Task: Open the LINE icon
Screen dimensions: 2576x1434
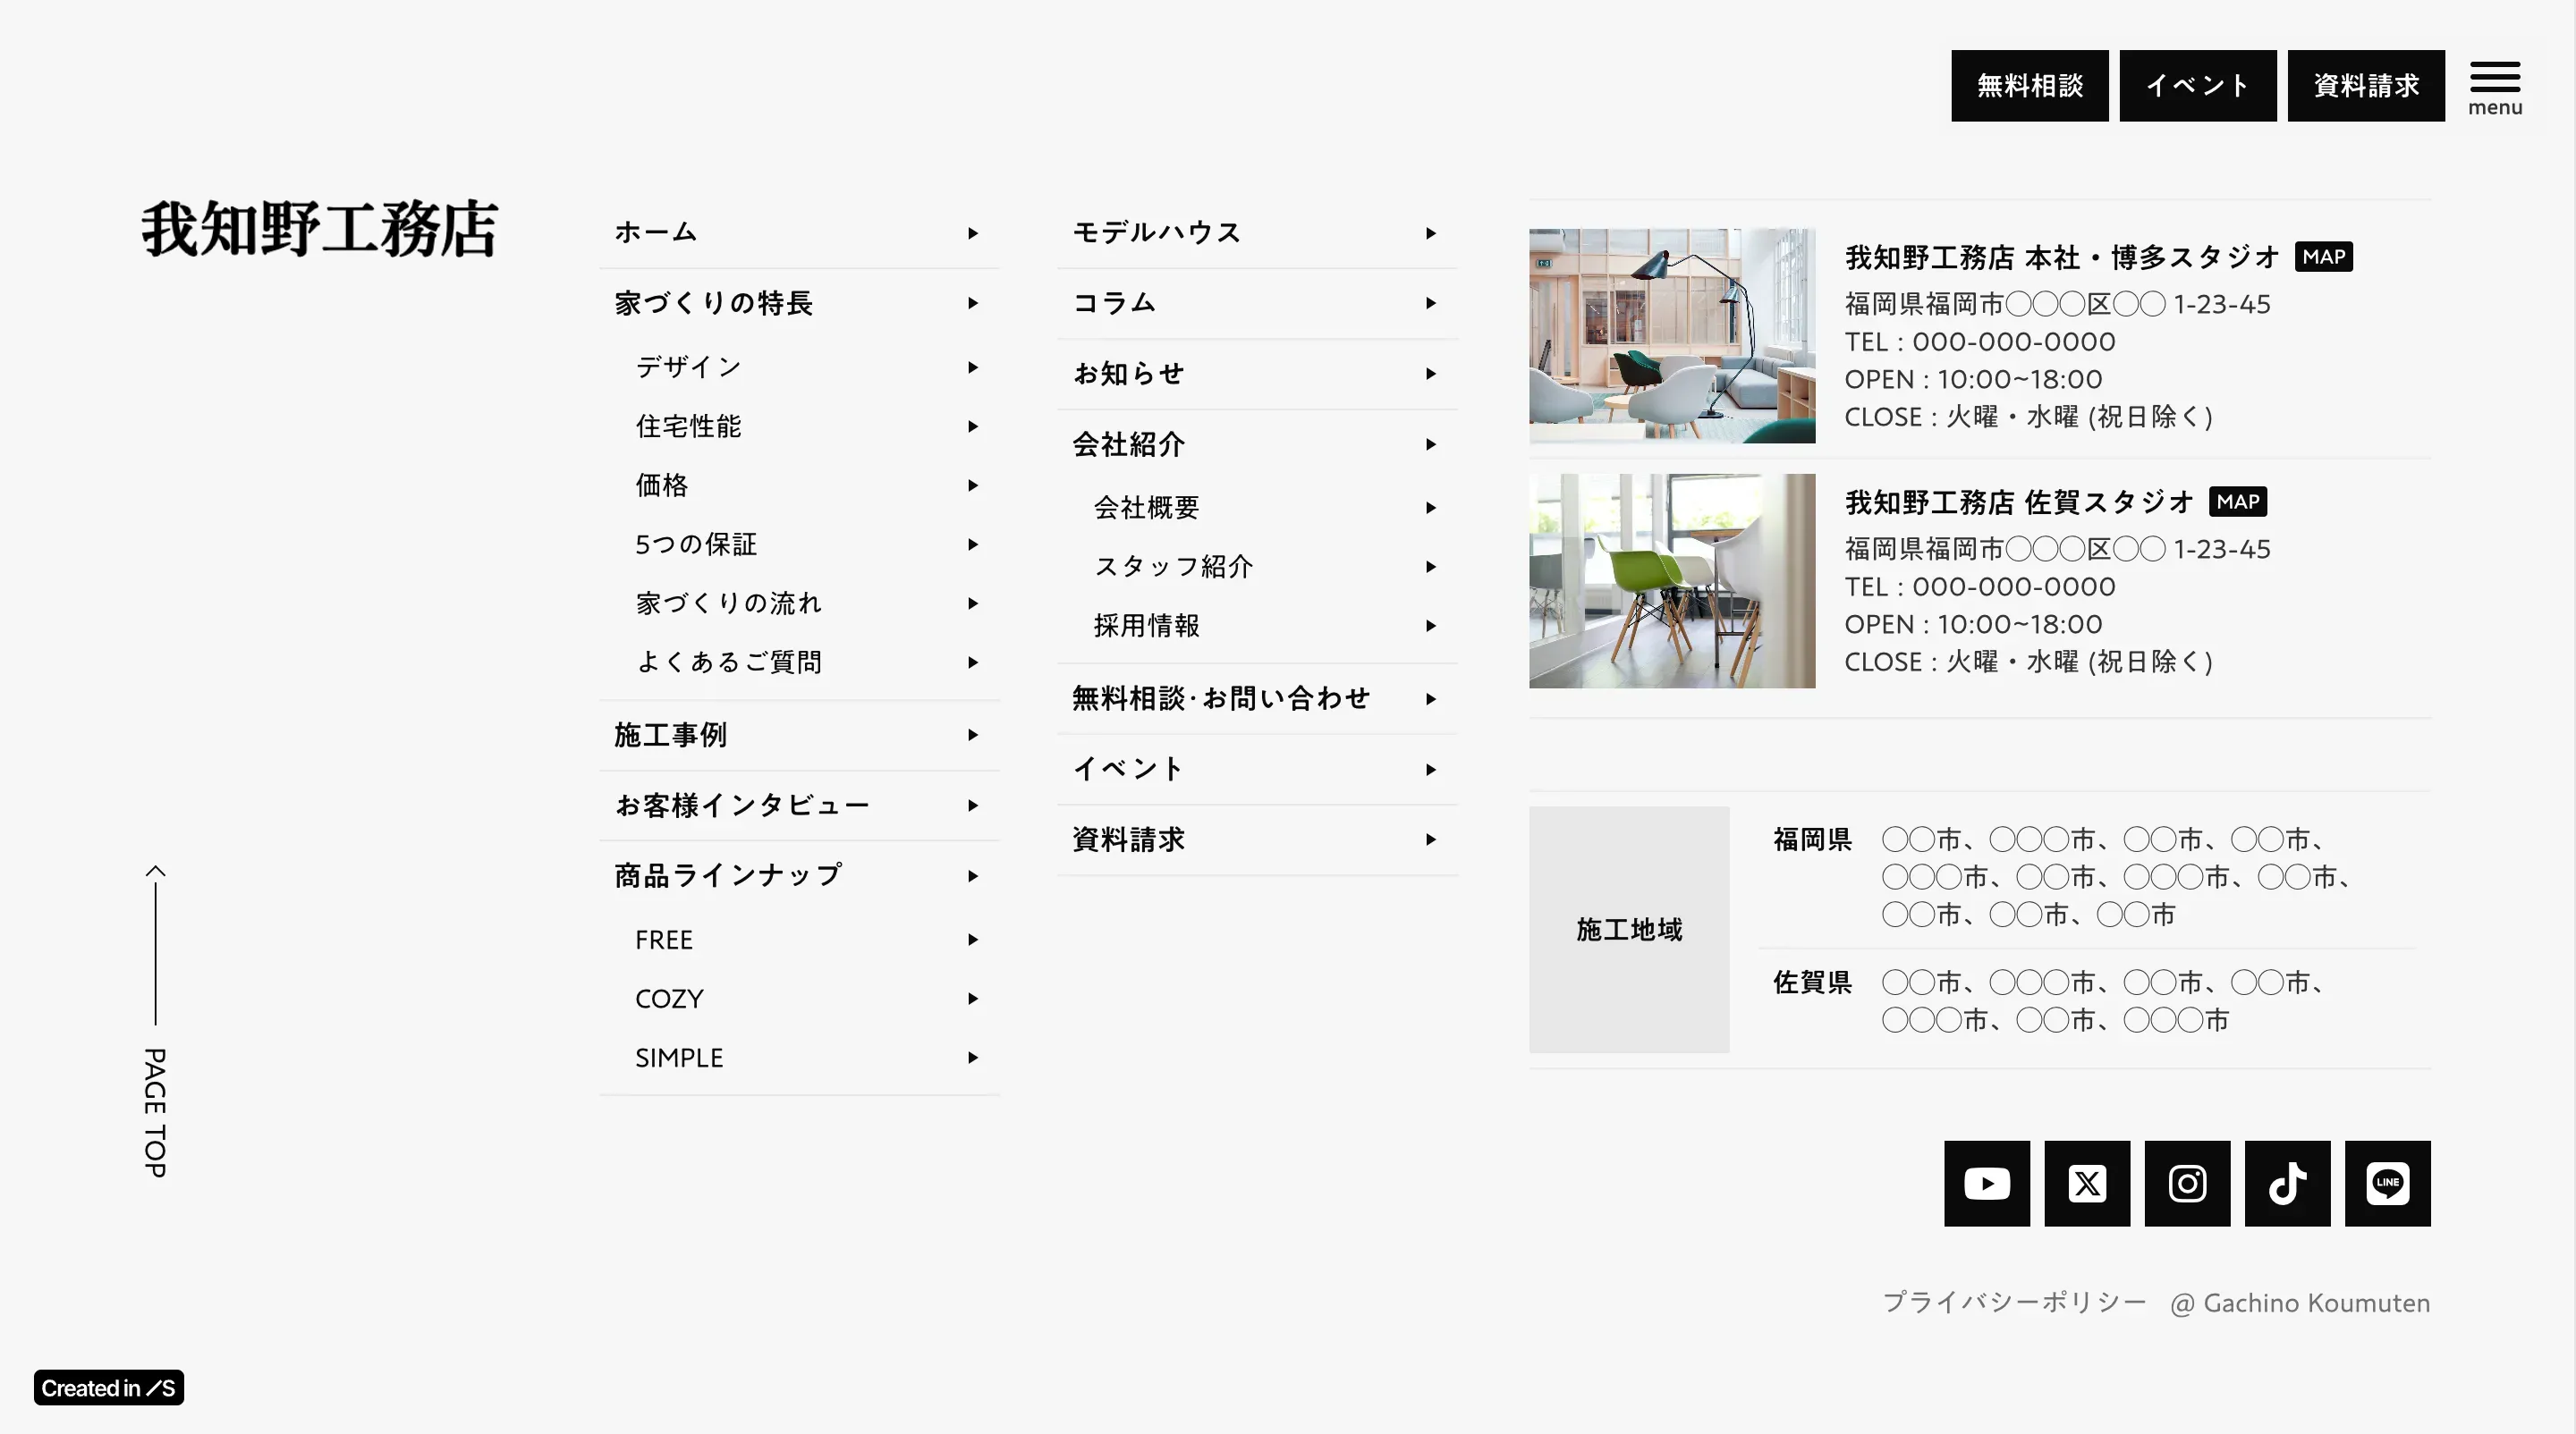Action: coord(2388,1183)
